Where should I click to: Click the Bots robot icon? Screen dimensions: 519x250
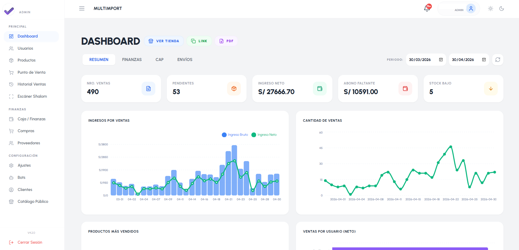coord(11,177)
